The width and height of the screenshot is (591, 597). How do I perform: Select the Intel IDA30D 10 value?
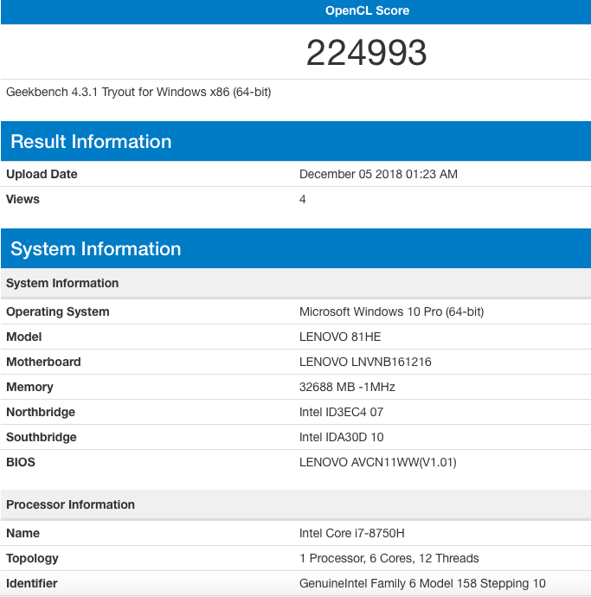pos(341,437)
